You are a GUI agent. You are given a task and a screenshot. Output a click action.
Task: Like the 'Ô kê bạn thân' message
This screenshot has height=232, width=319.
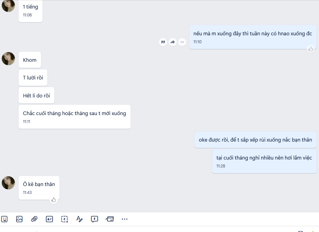53,200
